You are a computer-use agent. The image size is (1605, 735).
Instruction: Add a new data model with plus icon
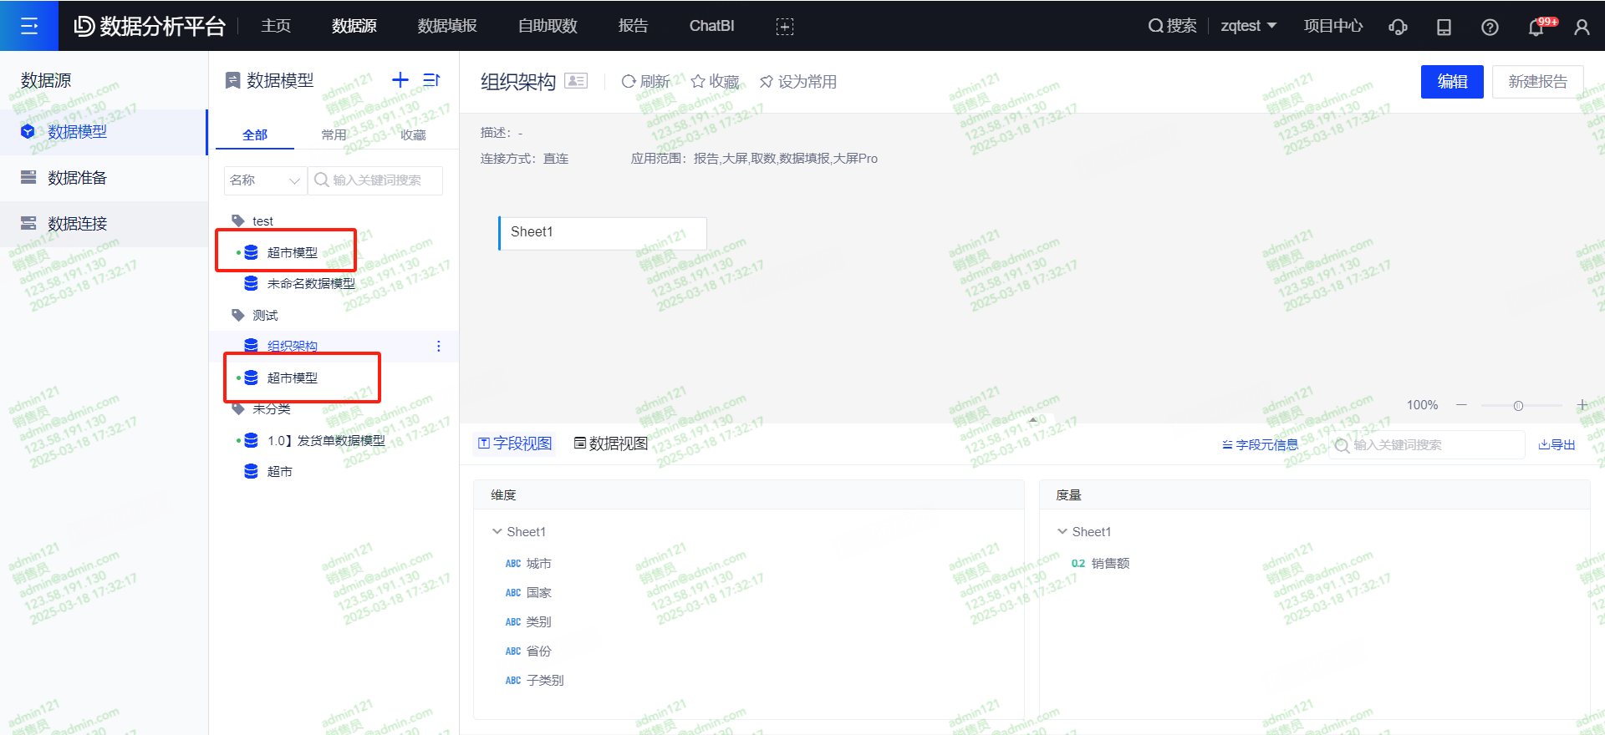pyautogui.click(x=400, y=80)
